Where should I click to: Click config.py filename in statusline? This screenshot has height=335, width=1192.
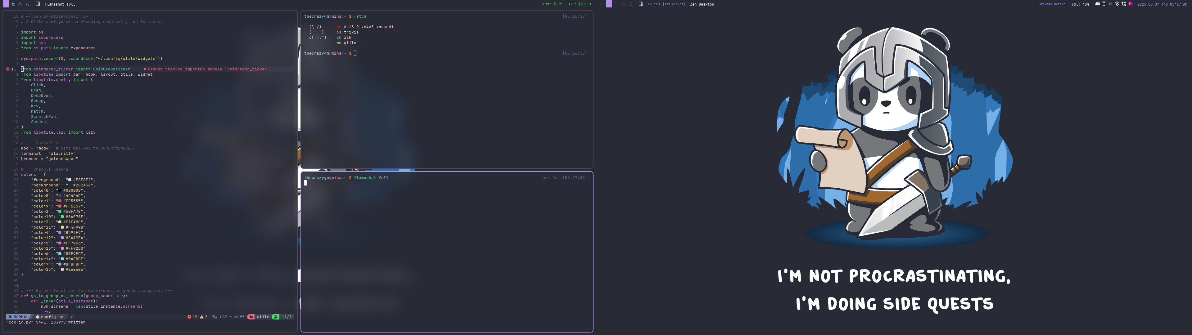click(52, 317)
